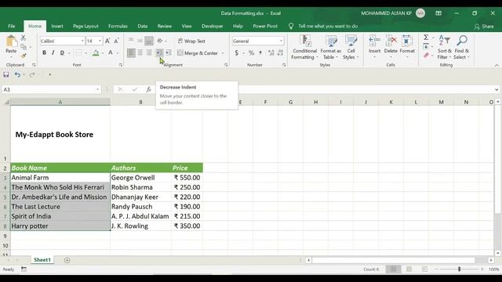Toggle Bold formatting

pyautogui.click(x=44, y=52)
